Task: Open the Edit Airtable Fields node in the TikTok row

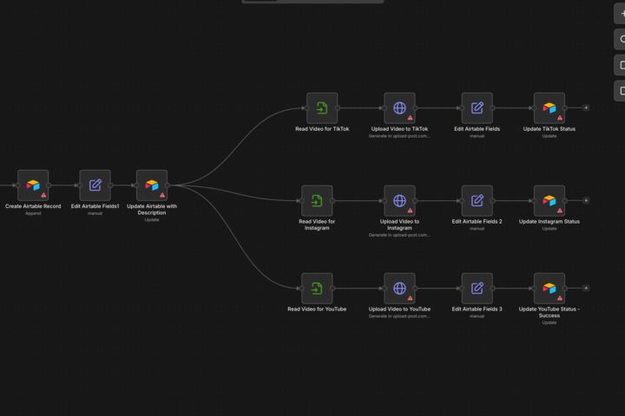Action: point(477,107)
